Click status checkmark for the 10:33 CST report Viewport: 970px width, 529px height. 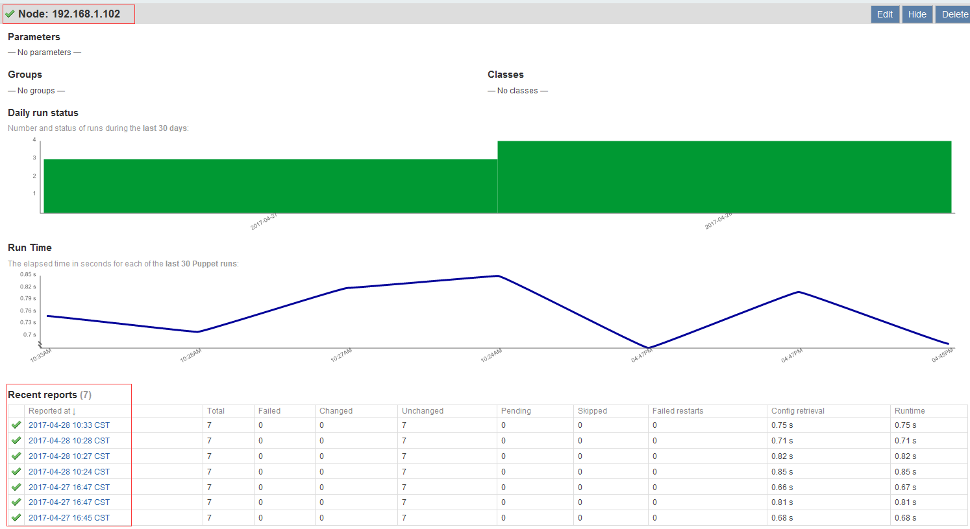(16, 425)
